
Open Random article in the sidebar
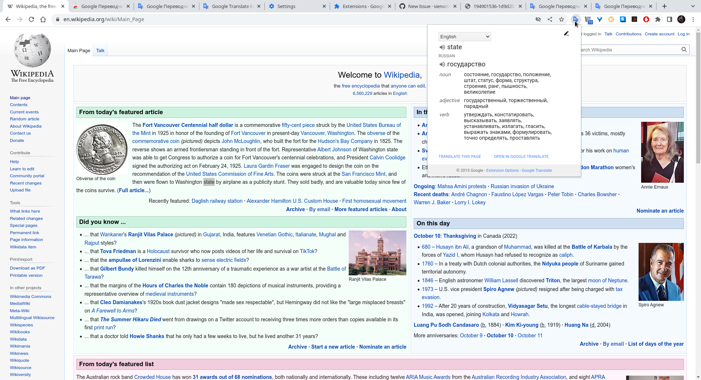[24, 119]
